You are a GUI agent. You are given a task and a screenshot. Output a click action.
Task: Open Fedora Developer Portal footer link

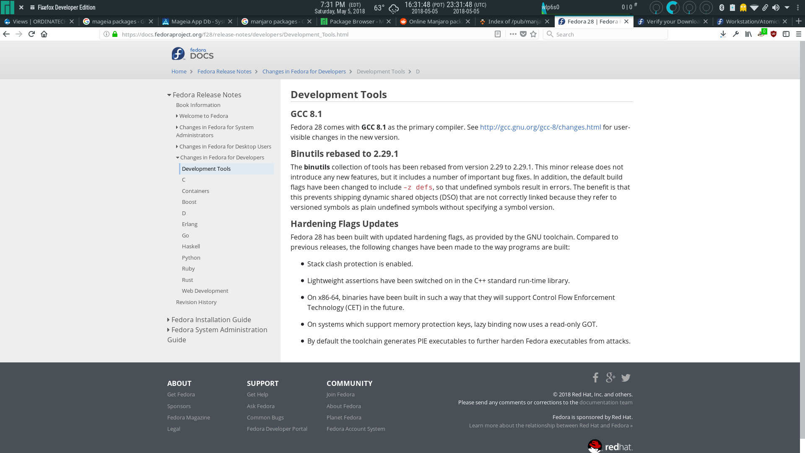(x=277, y=429)
